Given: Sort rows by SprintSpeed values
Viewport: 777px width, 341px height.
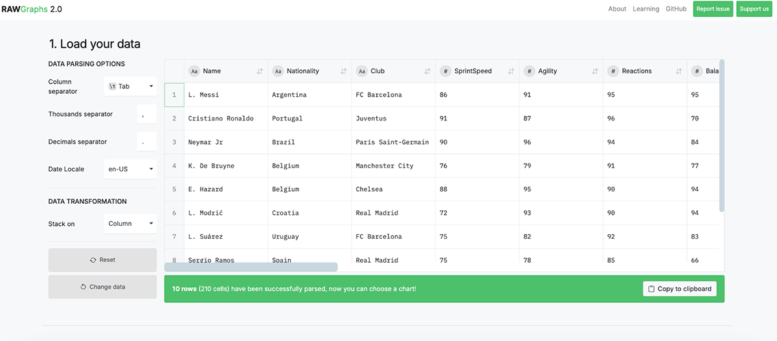Looking at the screenshot, I should coord(511,71).
